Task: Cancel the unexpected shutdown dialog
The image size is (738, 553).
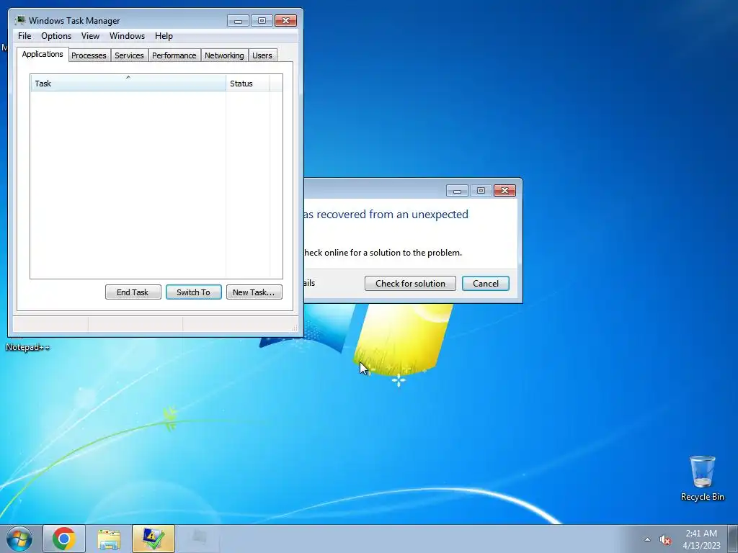Action: [485, 284]
